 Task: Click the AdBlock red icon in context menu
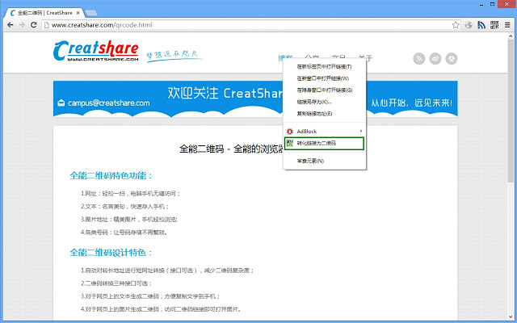(290, 132)
